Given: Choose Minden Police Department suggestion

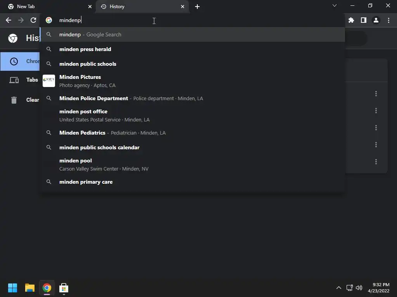Looking at the screenshot, I should click(x=193, y=98).
